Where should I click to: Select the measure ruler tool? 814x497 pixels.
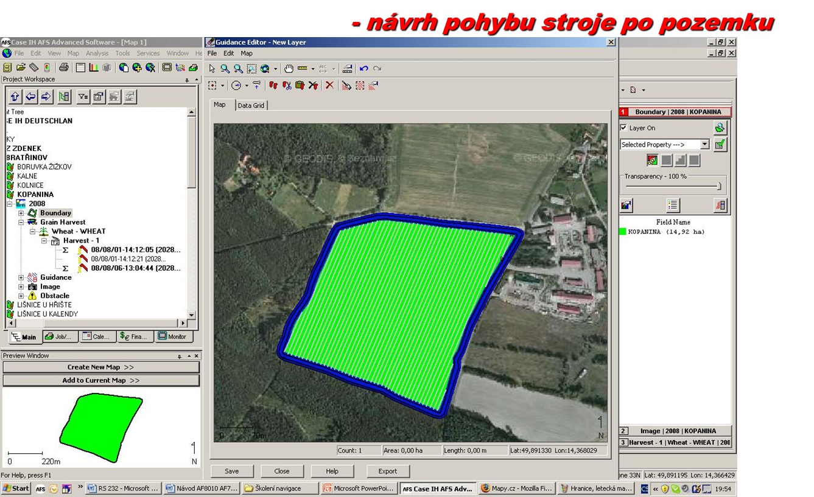(302, 69)
